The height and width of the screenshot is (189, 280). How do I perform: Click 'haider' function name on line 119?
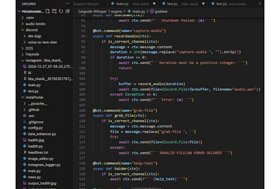(121, 169)
